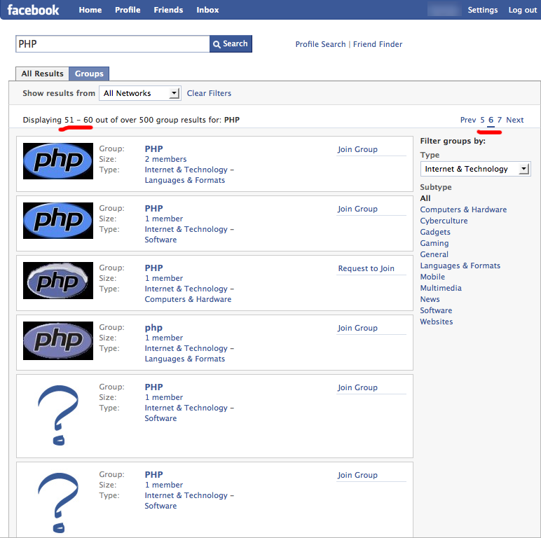Open the Internet & Technology Type dropdown
This screenshot has height=538, width=541.
pos(475,169)
